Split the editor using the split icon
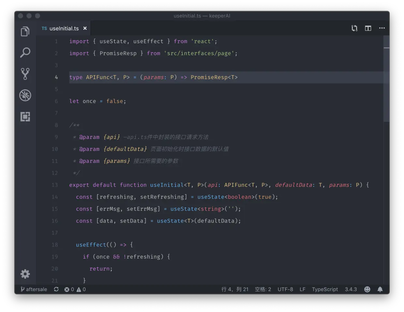The width and height of the screenshot is (404, 312). click(368, 28)
